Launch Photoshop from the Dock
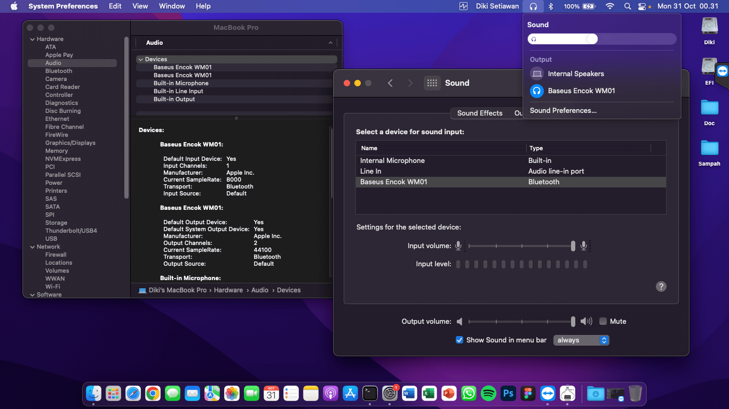Screen dimensions: 729x409 point(508,394)
